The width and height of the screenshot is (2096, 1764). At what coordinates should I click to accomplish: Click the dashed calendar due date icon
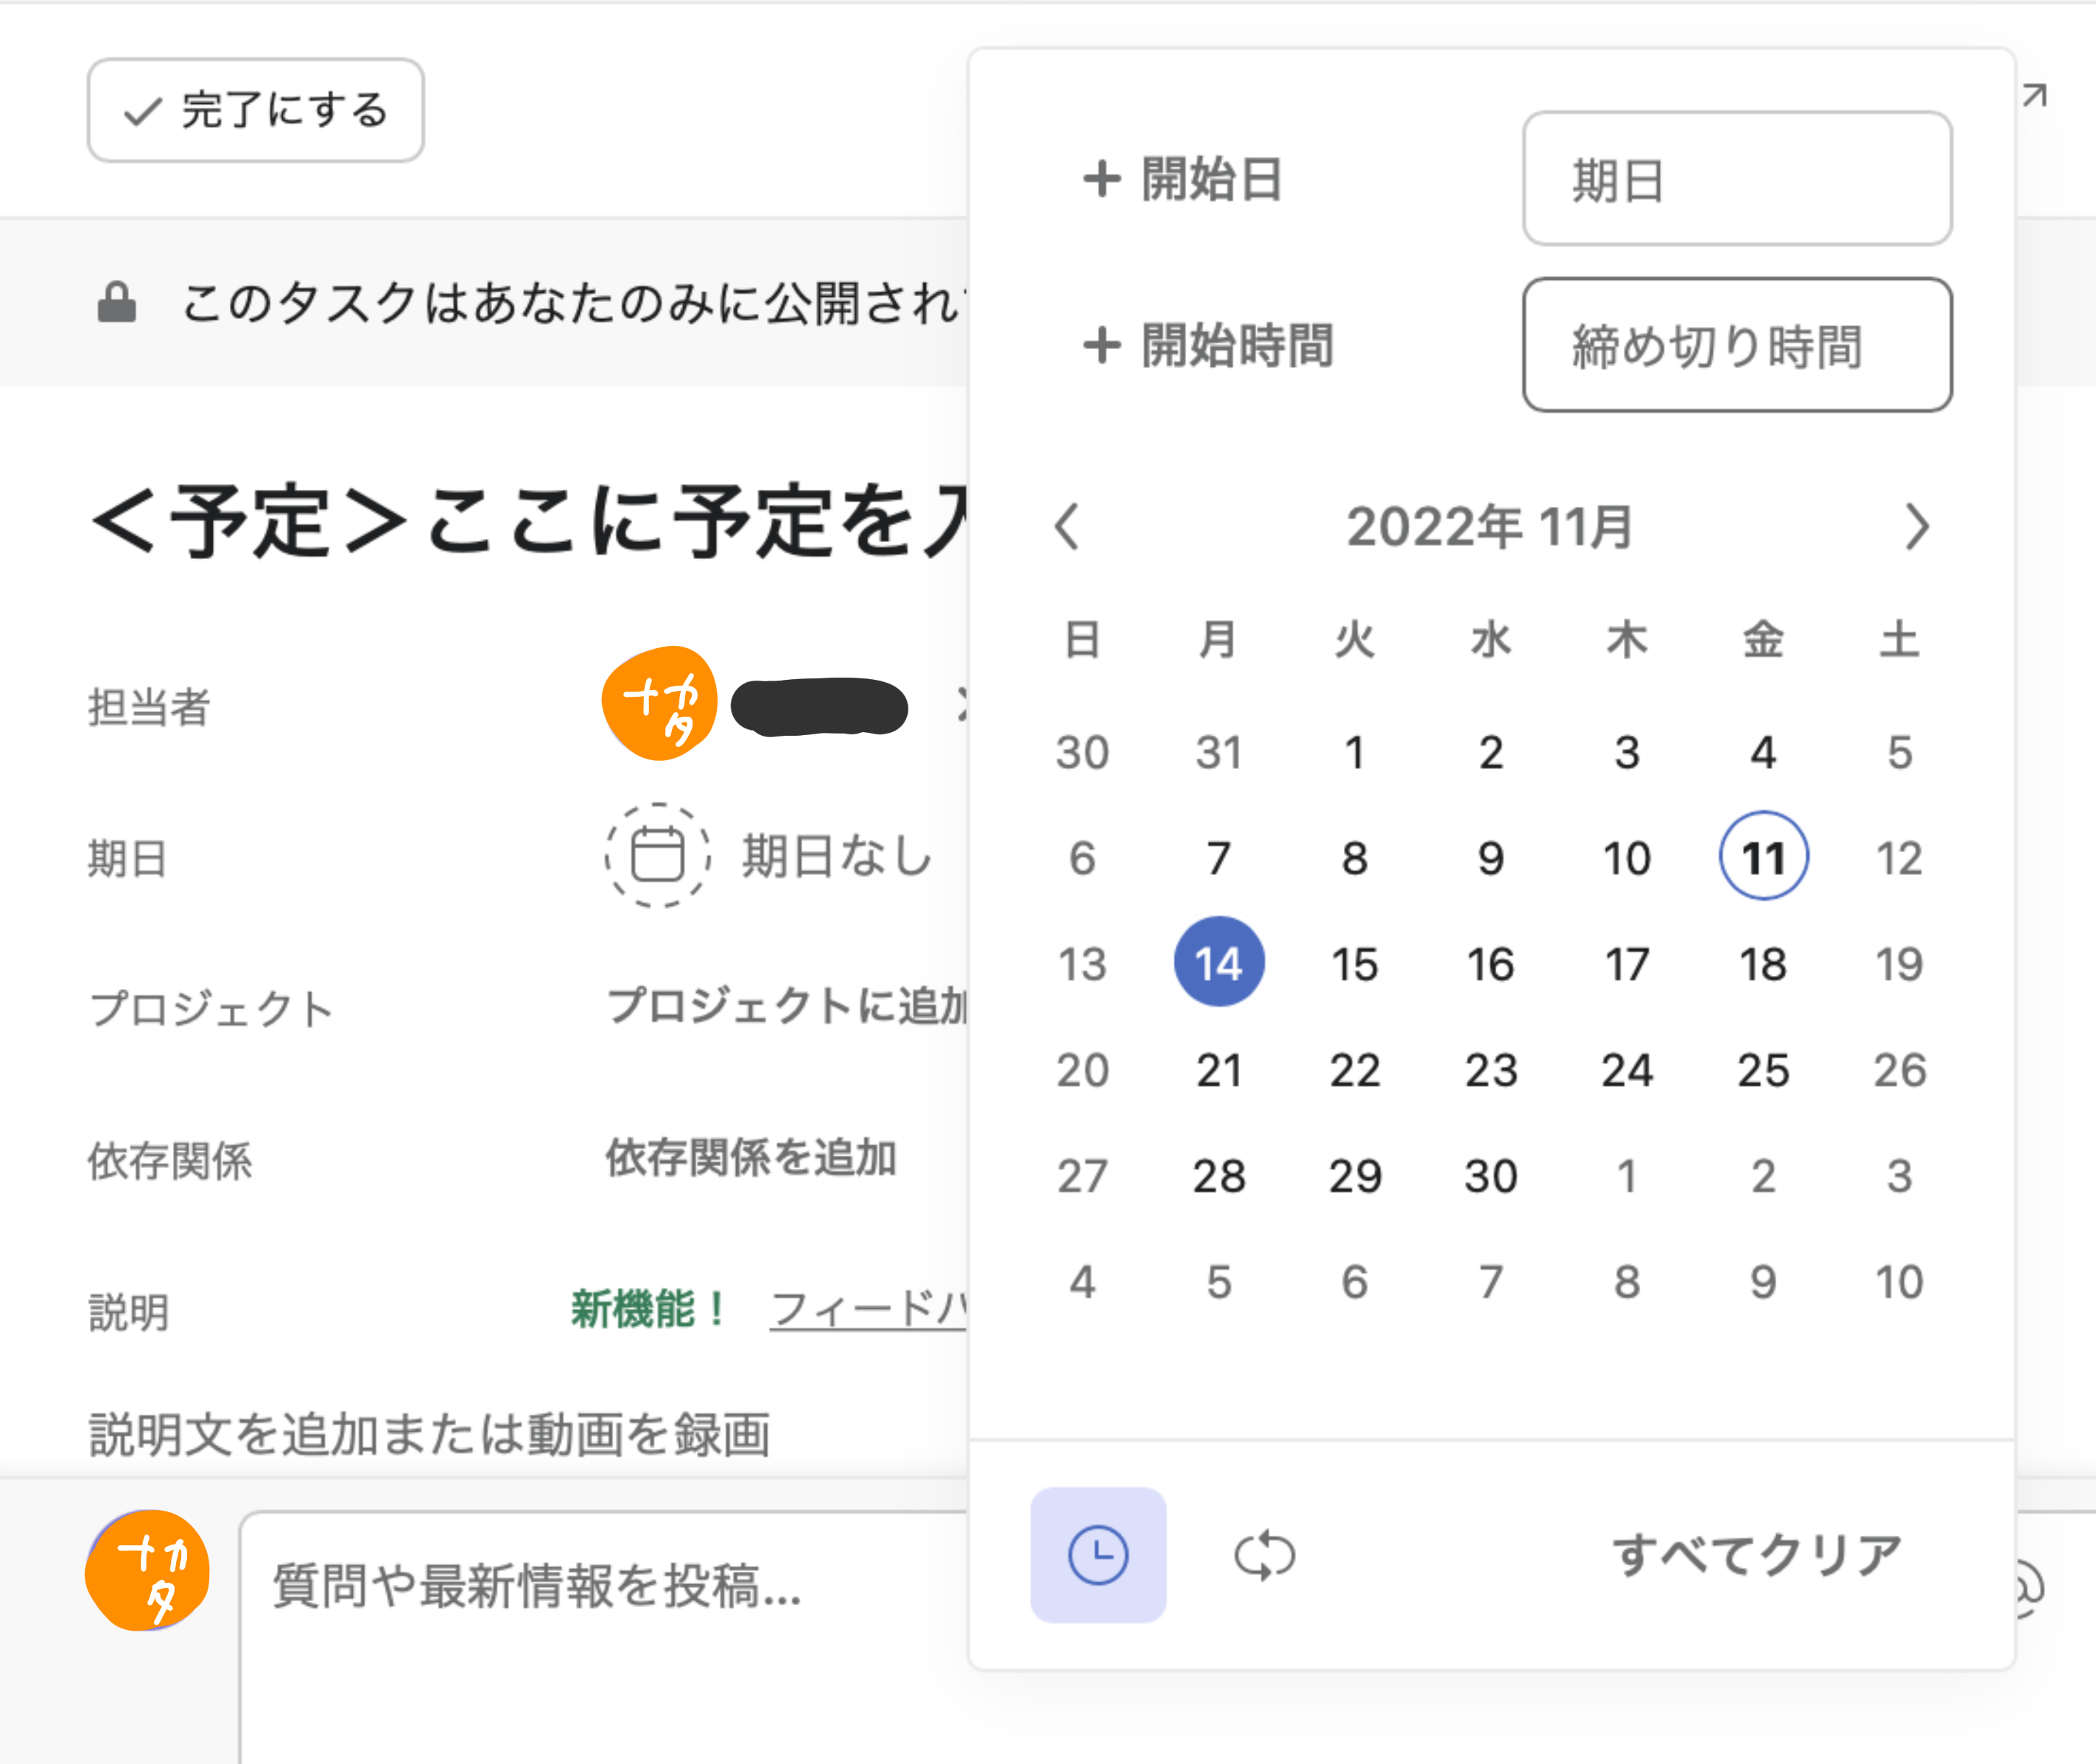point(657,856)
